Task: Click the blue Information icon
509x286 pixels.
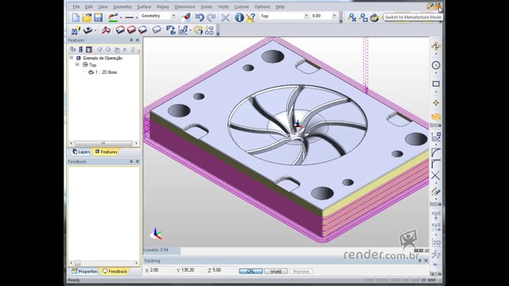Action: tap(239, 17)
